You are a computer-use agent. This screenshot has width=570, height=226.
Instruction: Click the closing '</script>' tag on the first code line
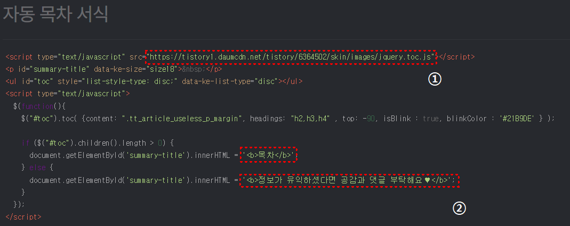[457, 57]
